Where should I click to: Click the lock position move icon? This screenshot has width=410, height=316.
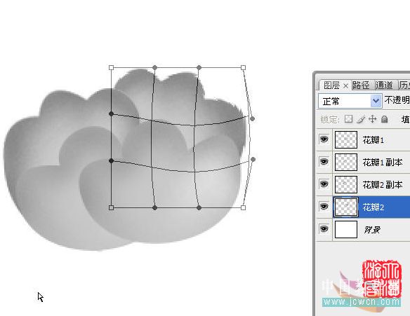pos(372,119)
